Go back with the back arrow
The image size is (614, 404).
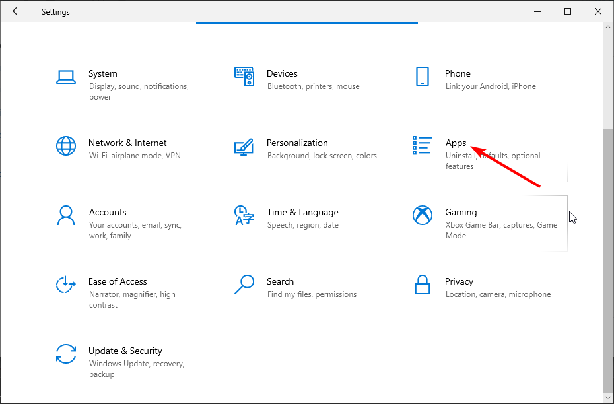[x=17, y=11]
